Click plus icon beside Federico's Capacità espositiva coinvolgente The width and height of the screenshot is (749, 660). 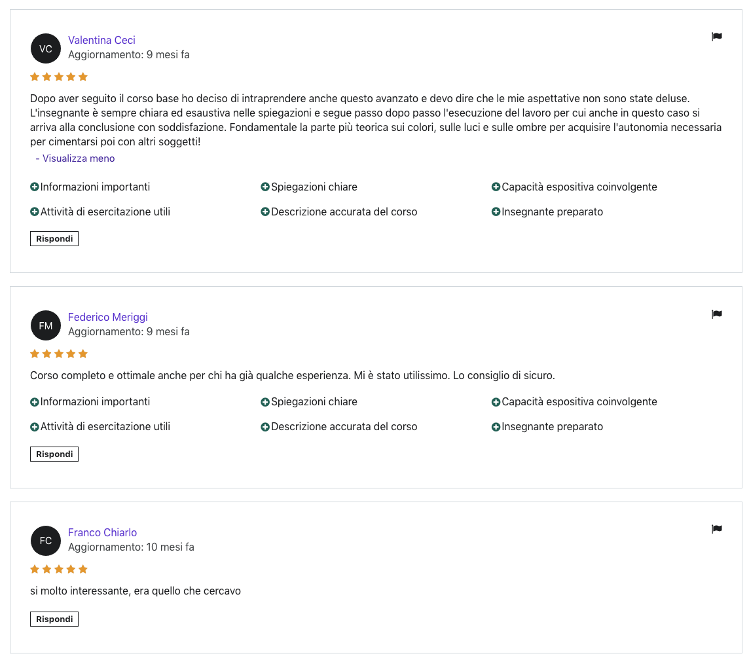pyautogui.click(x=496, y=402)
